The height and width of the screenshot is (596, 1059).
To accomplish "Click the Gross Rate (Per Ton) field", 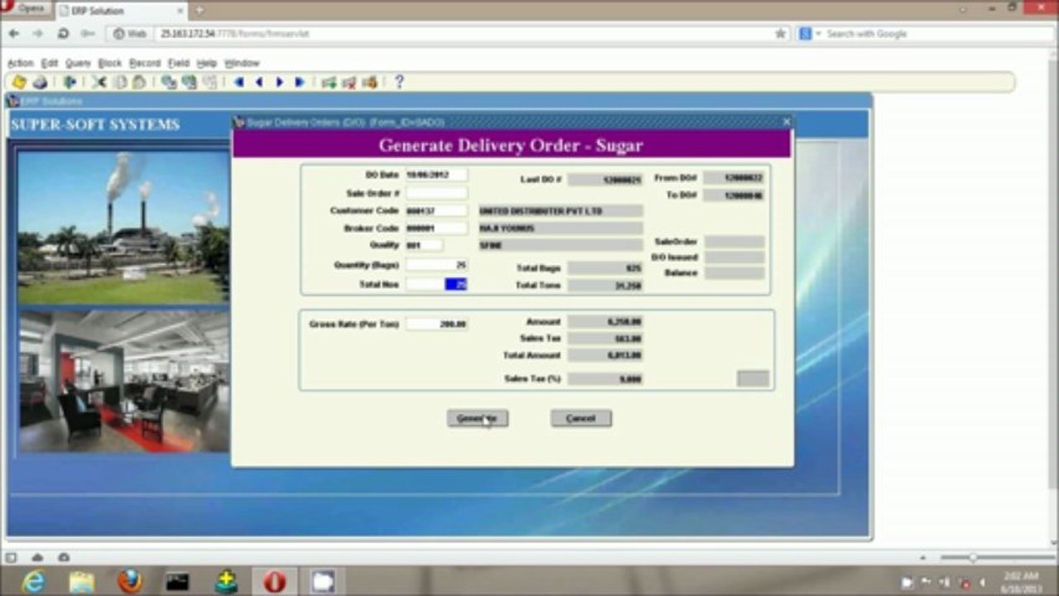I will 436,324.
